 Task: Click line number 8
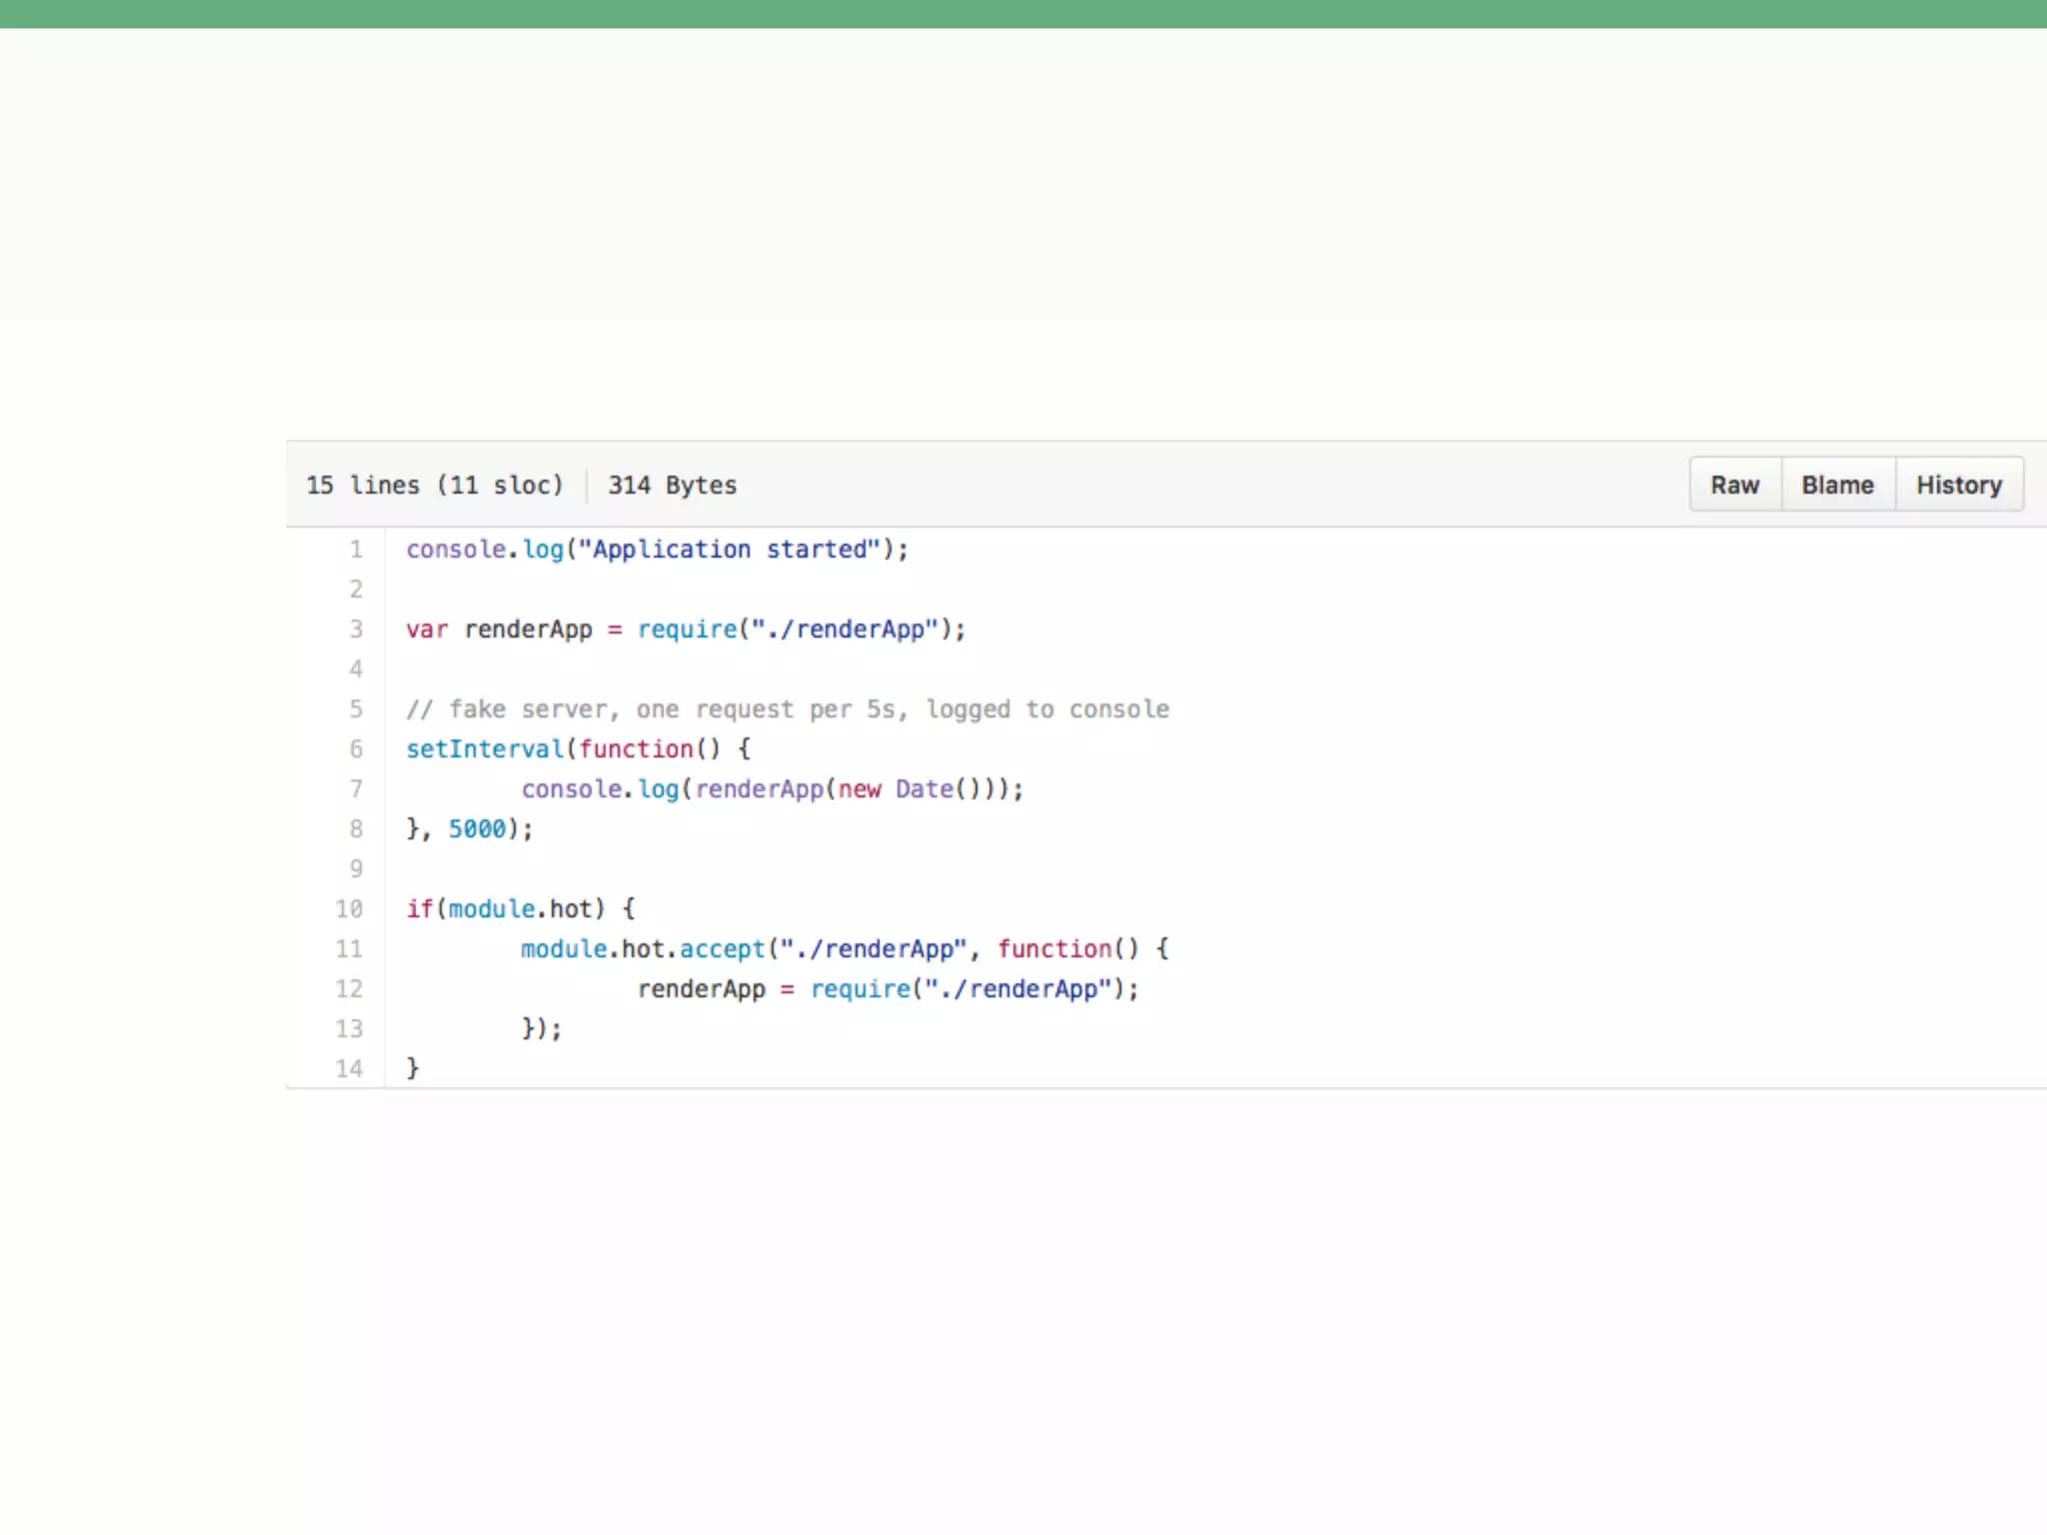(356, 829)
